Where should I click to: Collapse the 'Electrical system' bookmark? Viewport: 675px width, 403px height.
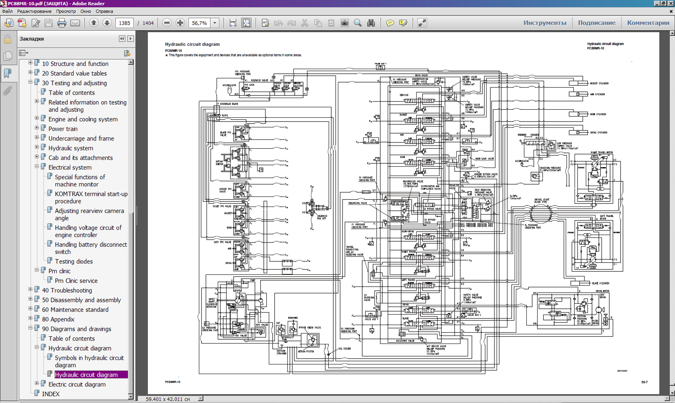[37, 167]
